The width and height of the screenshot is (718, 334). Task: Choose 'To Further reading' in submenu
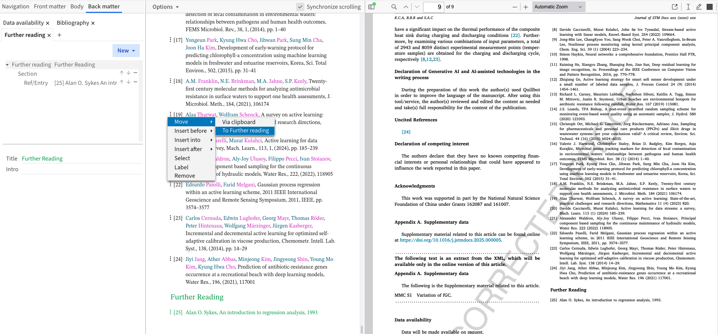pyautogui.click(x=245, y=130)
